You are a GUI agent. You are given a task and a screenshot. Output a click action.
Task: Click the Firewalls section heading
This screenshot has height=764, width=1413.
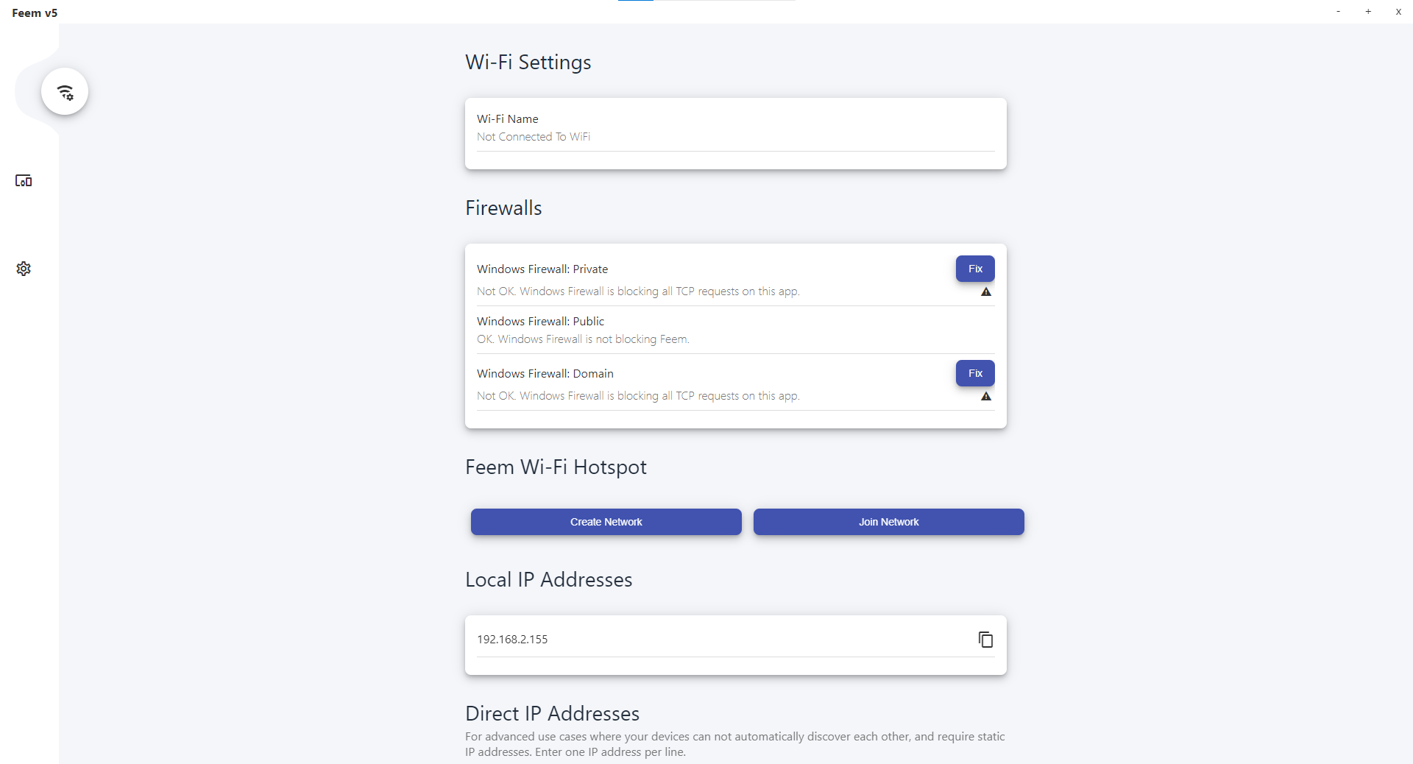pyautogui.click(x=503, y=208)
